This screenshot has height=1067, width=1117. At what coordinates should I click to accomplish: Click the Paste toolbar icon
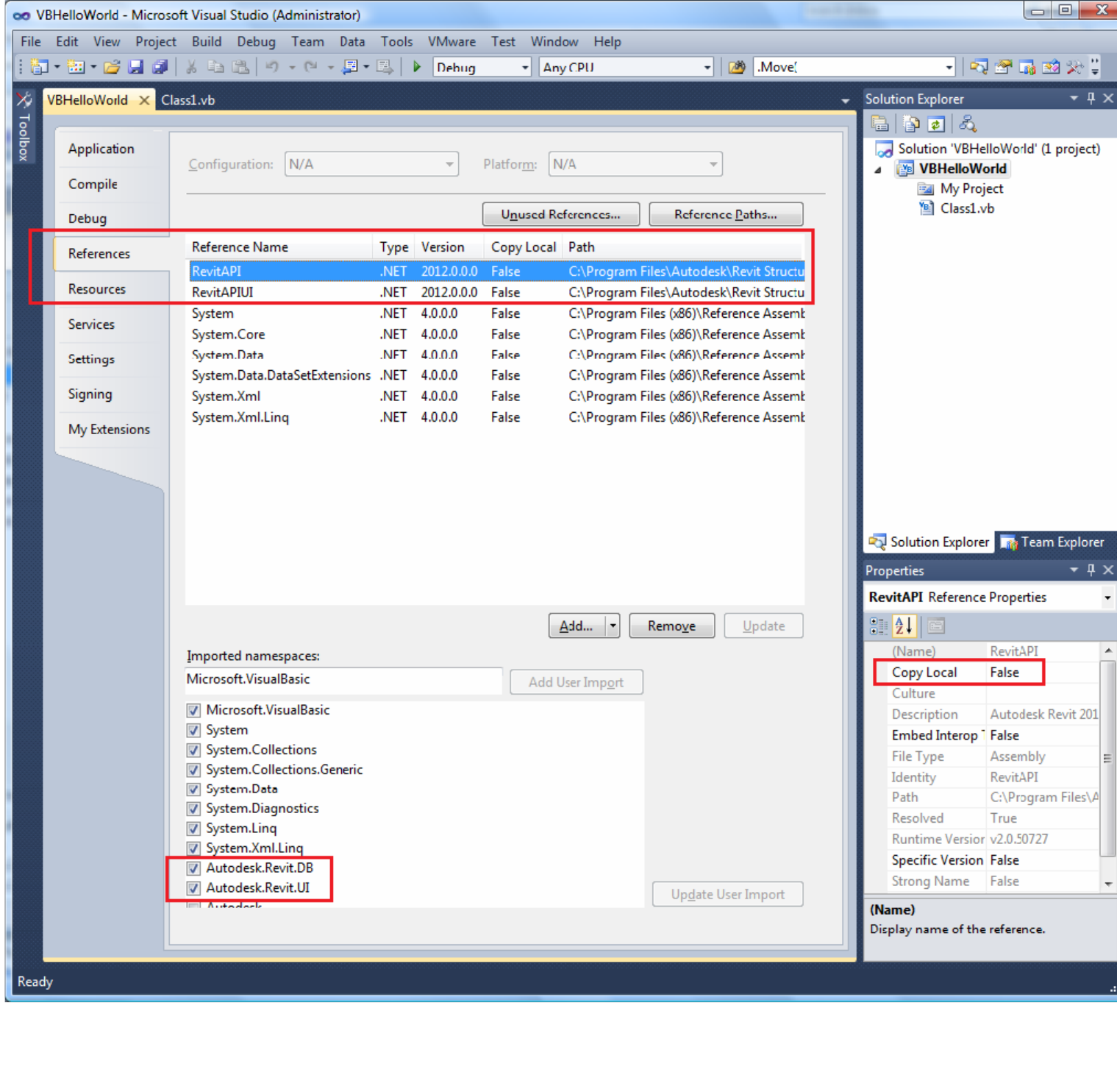click(240, 67)
